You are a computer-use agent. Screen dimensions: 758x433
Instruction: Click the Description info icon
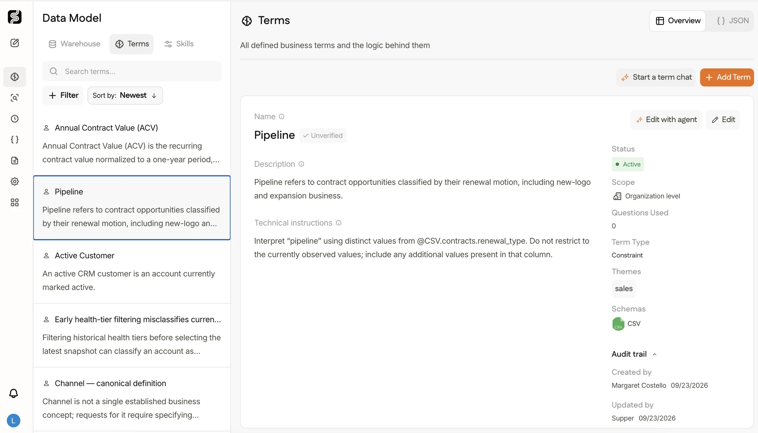coord(301,164)
